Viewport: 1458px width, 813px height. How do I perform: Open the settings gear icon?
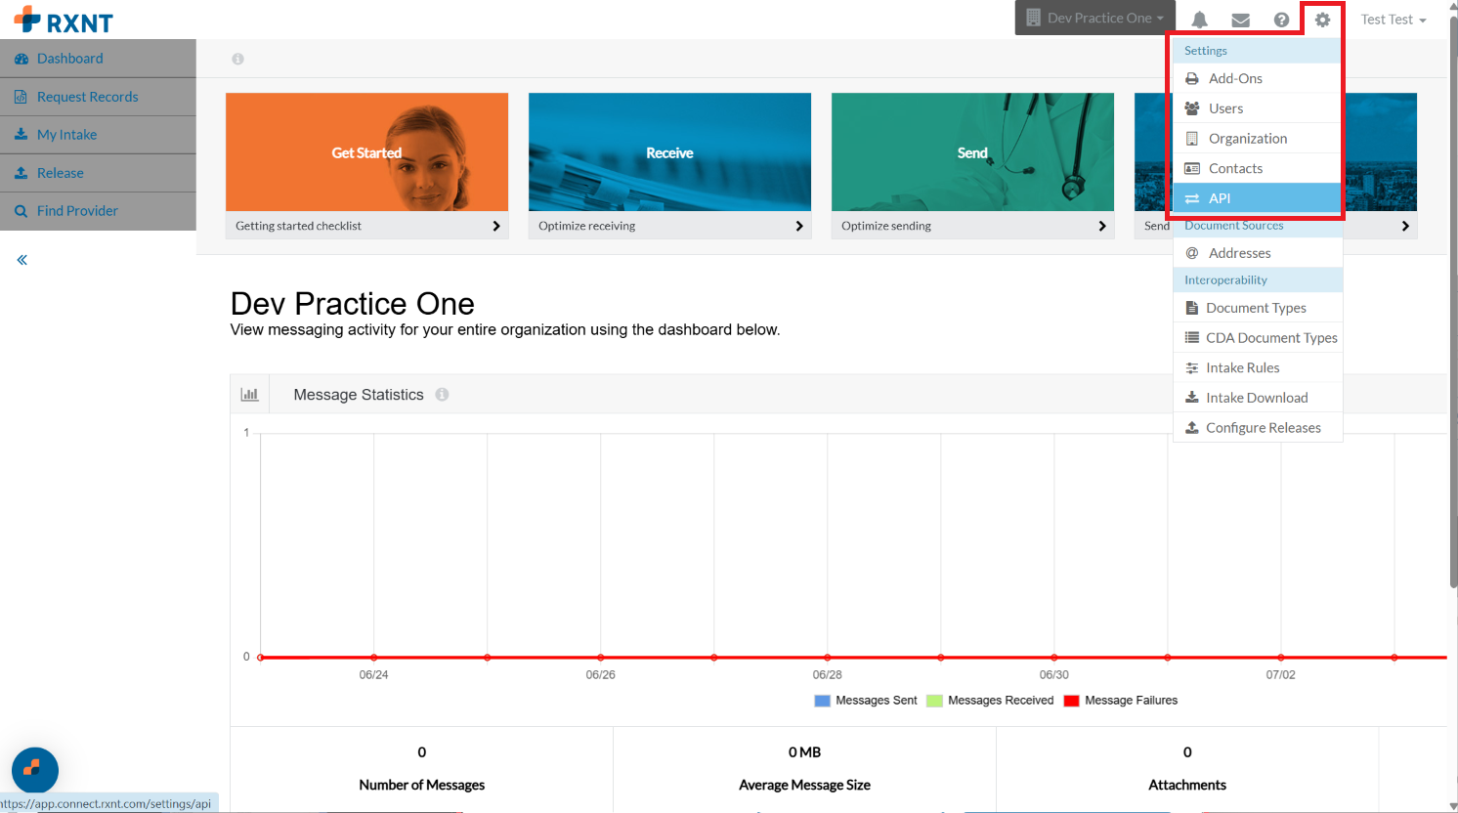pyautogui.click(x=1322, y=20)
